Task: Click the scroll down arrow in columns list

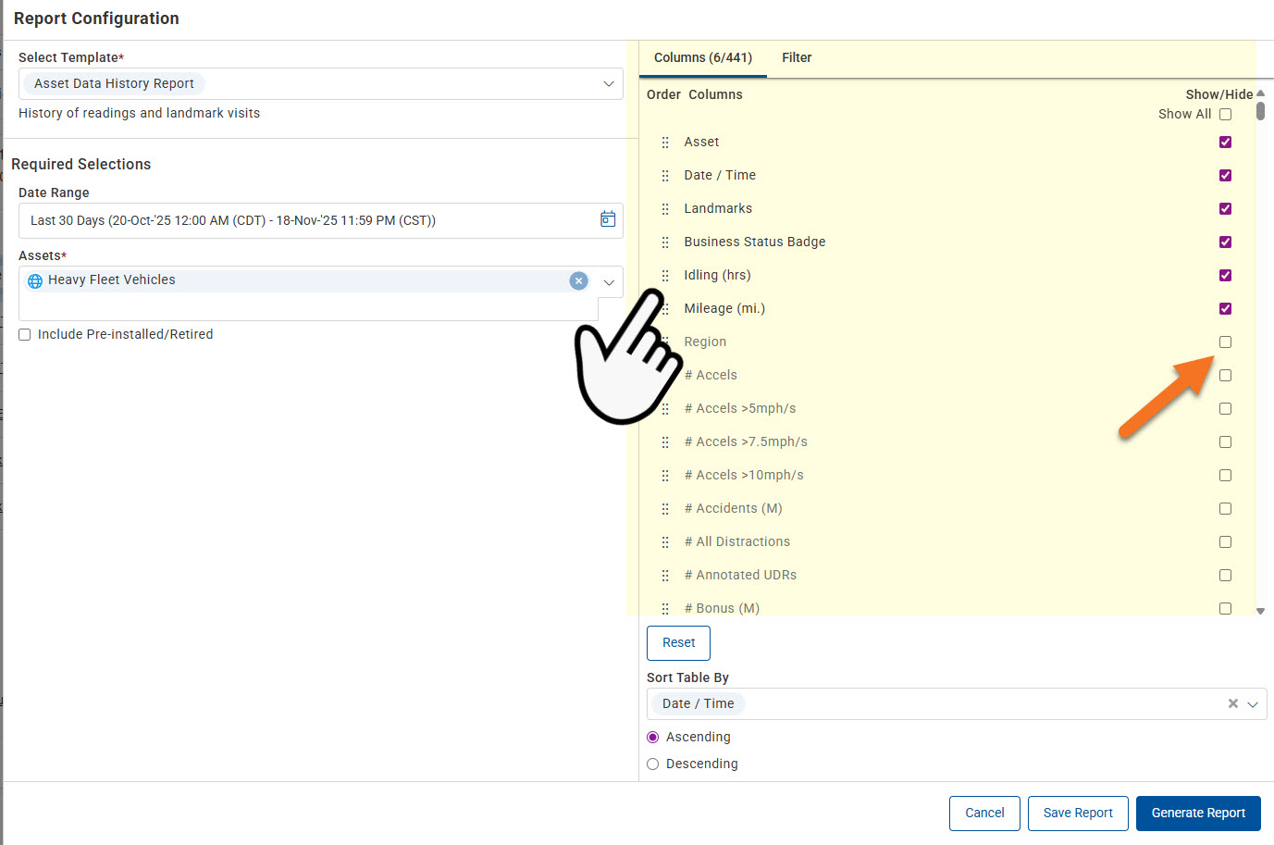Action: coord(1260,611)
